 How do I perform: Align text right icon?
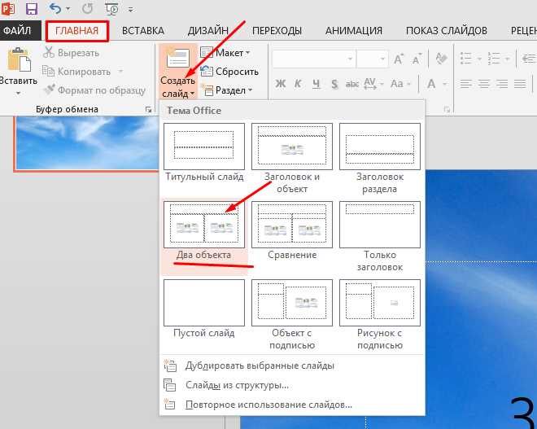coord(502,83)
